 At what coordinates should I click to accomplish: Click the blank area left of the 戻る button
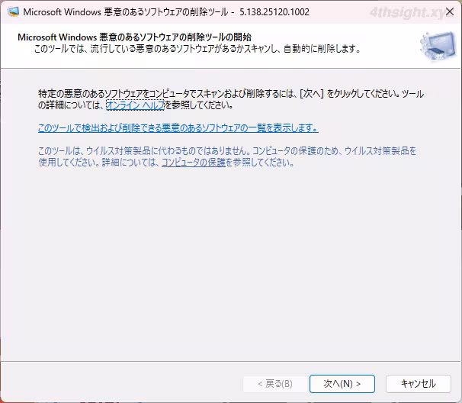pyautogui.click(x=122, y=383)
